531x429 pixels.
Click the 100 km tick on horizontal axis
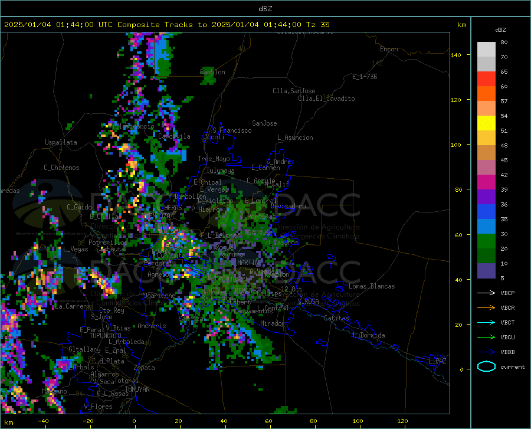pos(358,421)
